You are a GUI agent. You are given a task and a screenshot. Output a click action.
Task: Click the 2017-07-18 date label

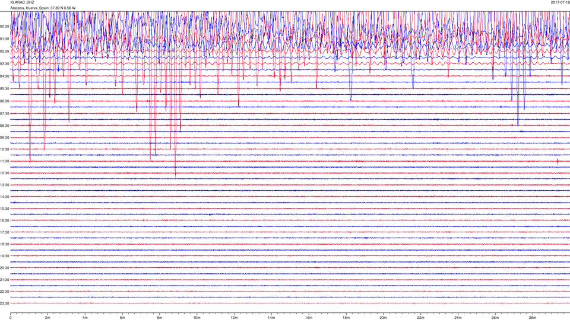[x=560, y=2]
